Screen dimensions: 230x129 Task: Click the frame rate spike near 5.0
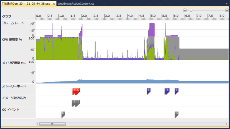click(152, 30)
